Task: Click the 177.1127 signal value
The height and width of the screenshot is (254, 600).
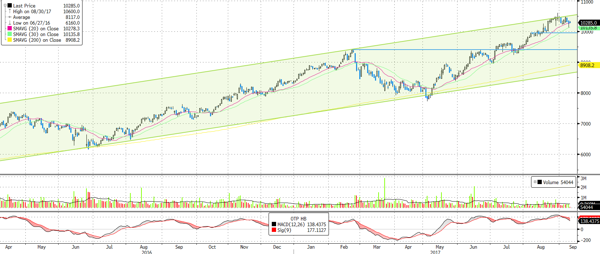Action: [x=316, y=230]
